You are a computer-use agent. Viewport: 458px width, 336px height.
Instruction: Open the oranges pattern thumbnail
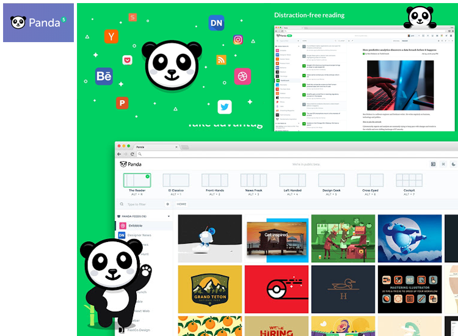[210, 326]
